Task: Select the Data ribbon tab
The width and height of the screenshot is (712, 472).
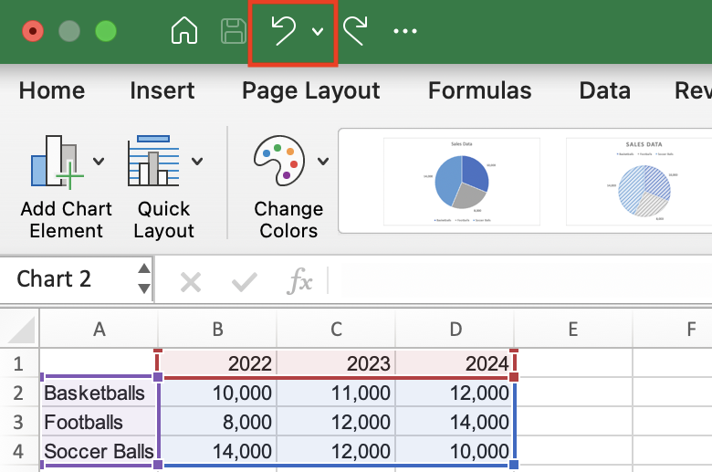Action: pos(605,90)
